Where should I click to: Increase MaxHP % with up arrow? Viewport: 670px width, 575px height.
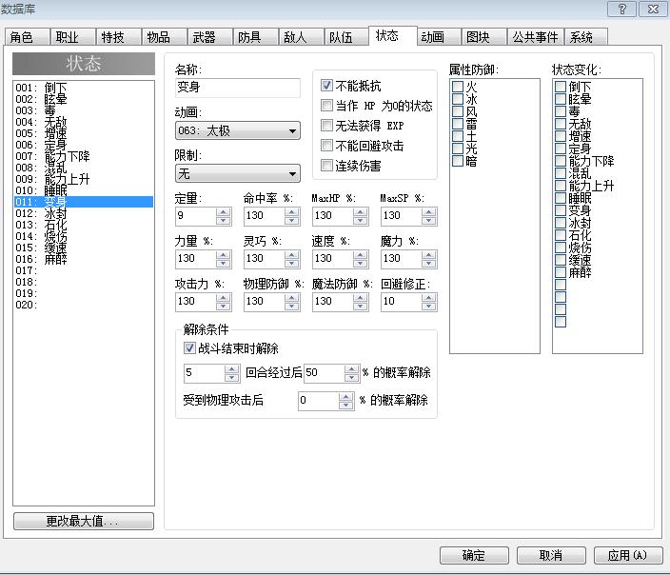(360, 211)
